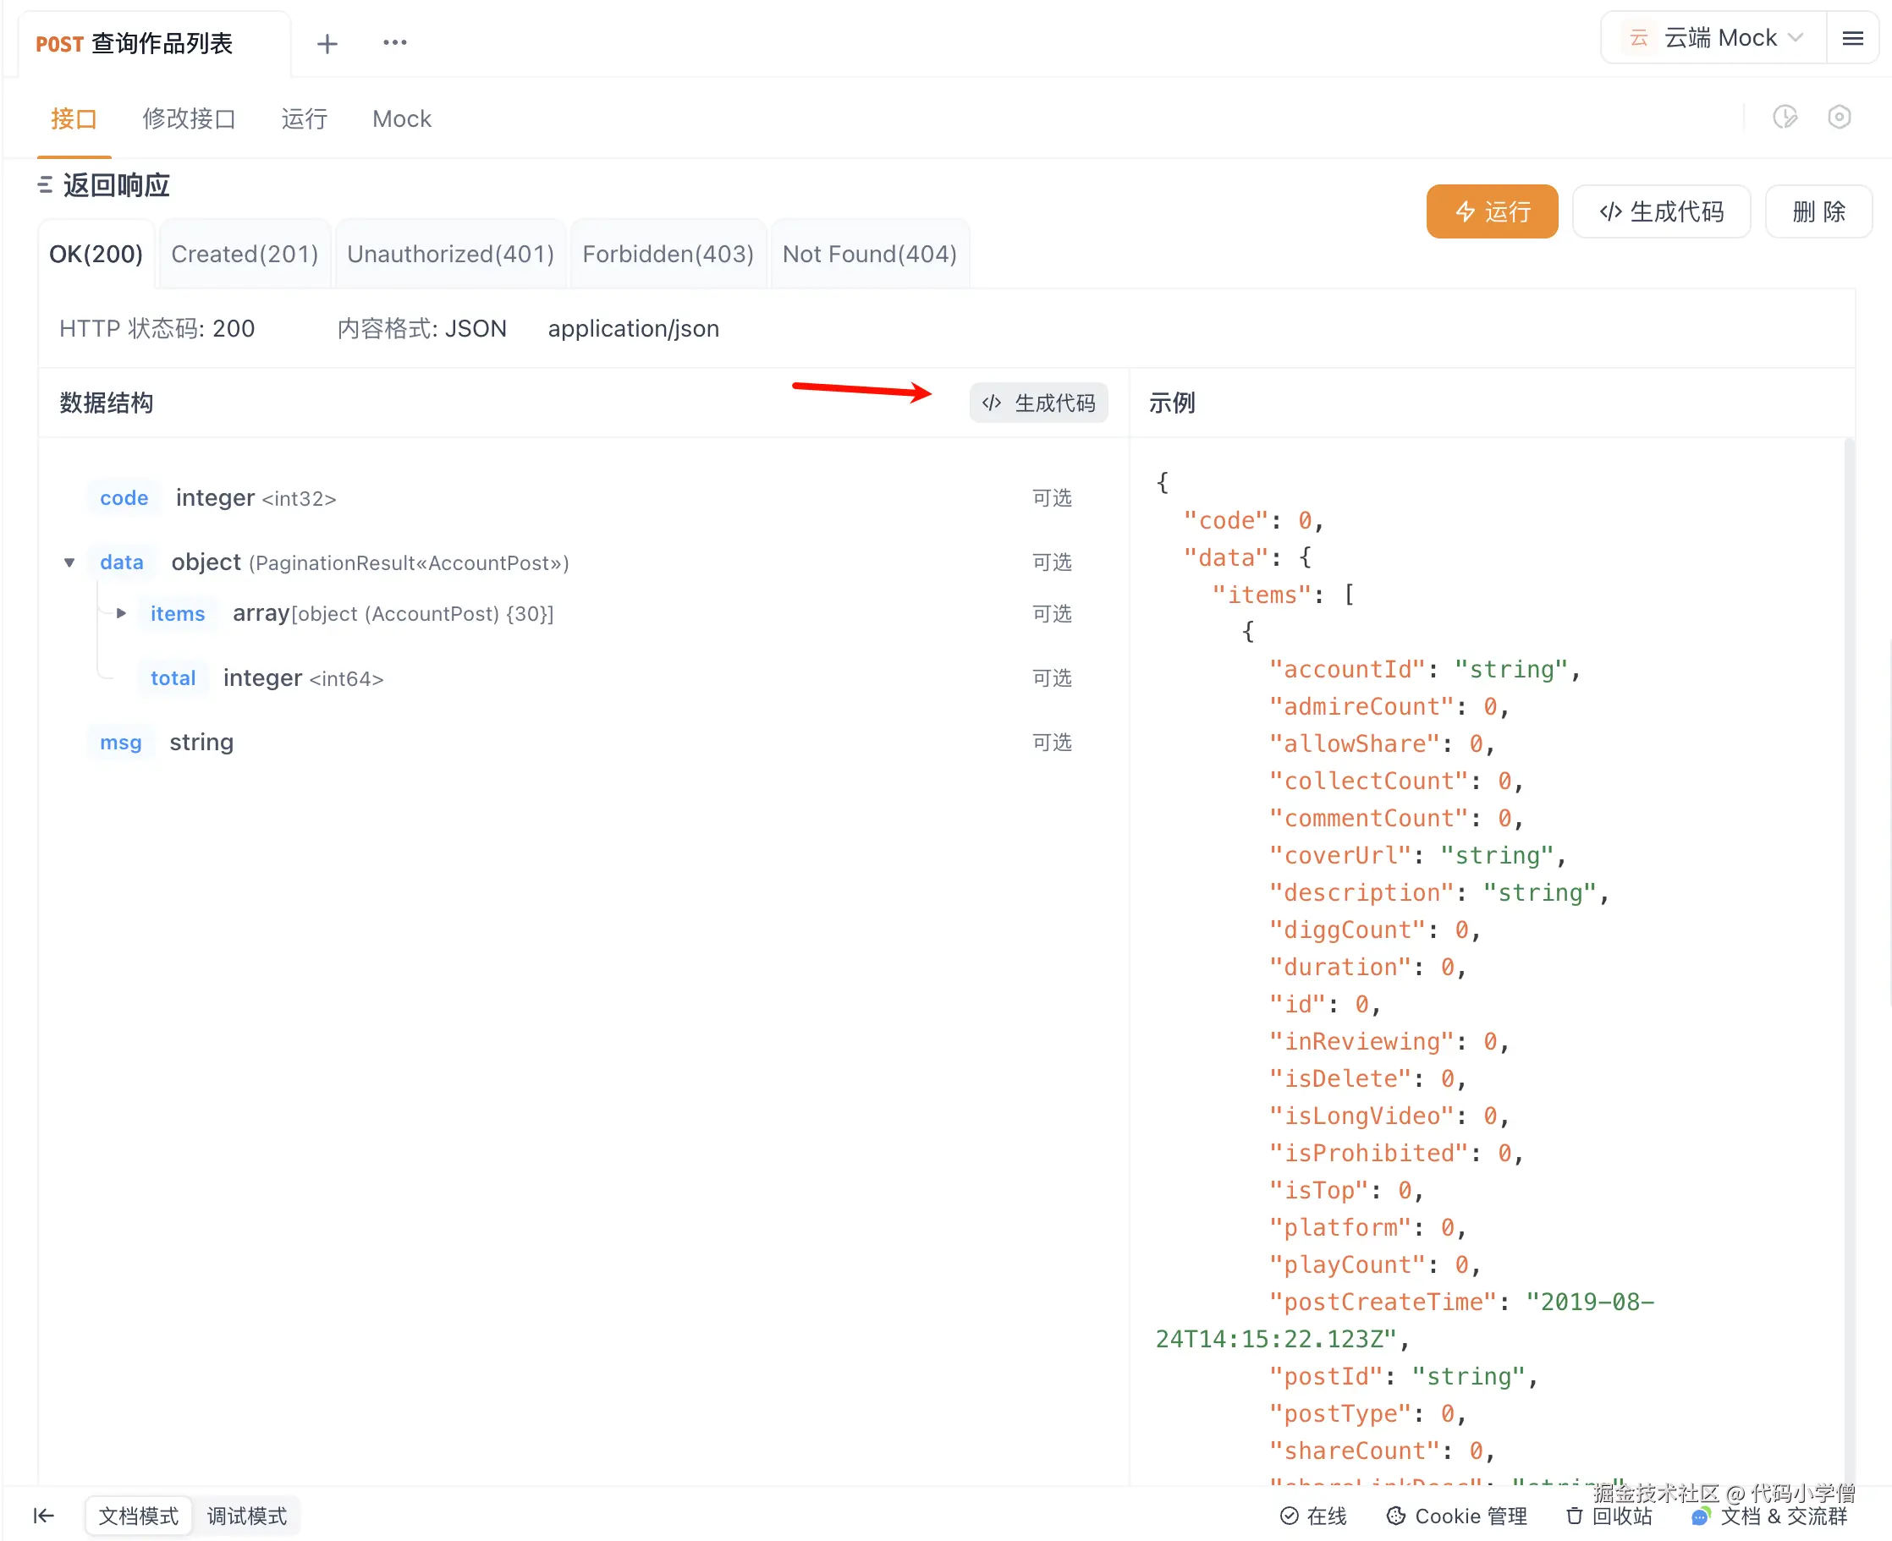Open the hamburger menu at top right
The width and height of the screenshot is (1892, 1541).
(1852, 38)
